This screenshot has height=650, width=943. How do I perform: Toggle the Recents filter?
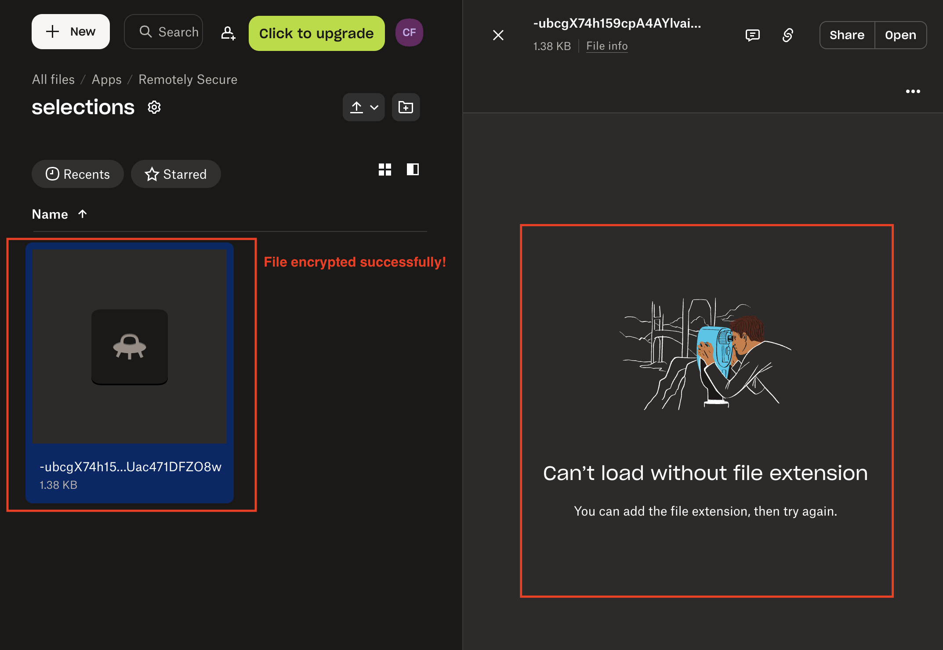coord(77,174)
